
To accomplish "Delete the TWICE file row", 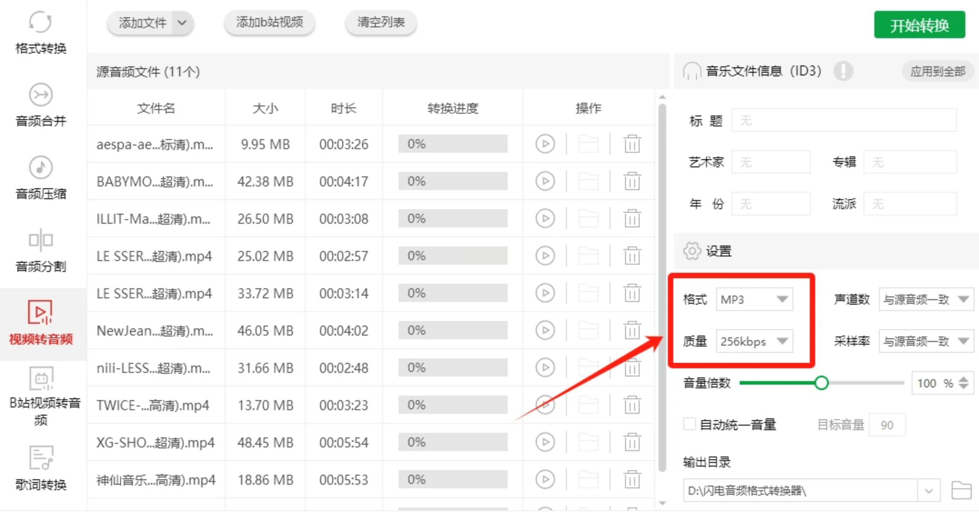I will click(x=632, y=405).
